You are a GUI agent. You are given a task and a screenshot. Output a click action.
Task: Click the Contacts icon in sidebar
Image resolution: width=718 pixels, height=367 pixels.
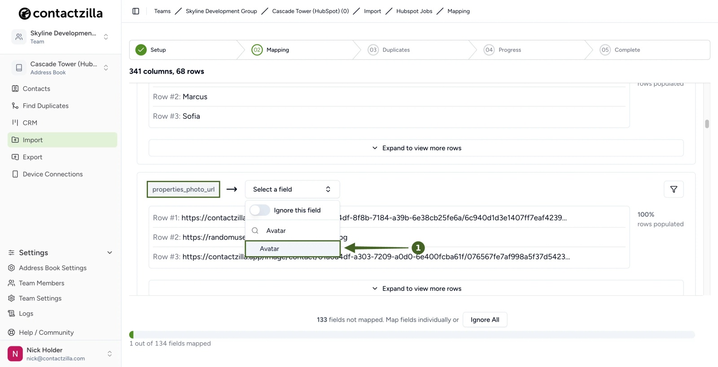pos(15,89)
